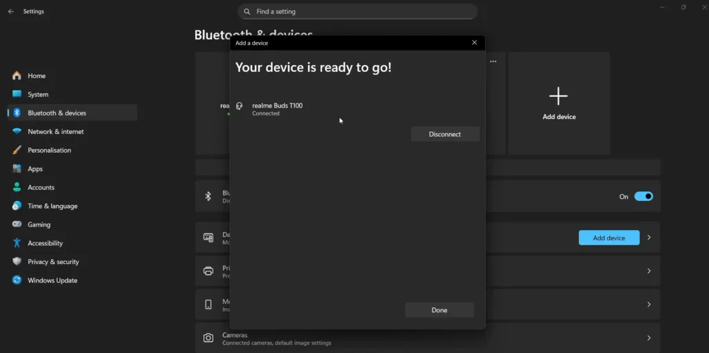Image resolution: width=709 pixels, height=353 pixels.
Task: Click the Time & language globe icon
Action: click(x=17, y=206)
